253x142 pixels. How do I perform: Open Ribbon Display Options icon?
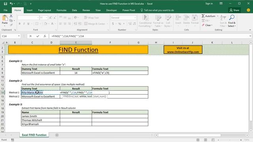click(x=221, y=4)
